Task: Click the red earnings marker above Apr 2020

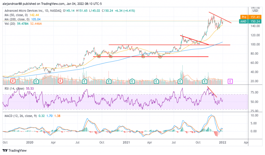Action: tap(60, 81)
